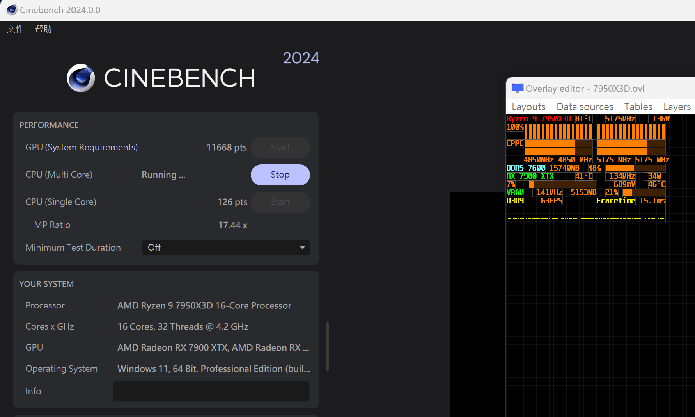
Task: Select the CPPC label in overlay
Action: [x=515, y=143]
